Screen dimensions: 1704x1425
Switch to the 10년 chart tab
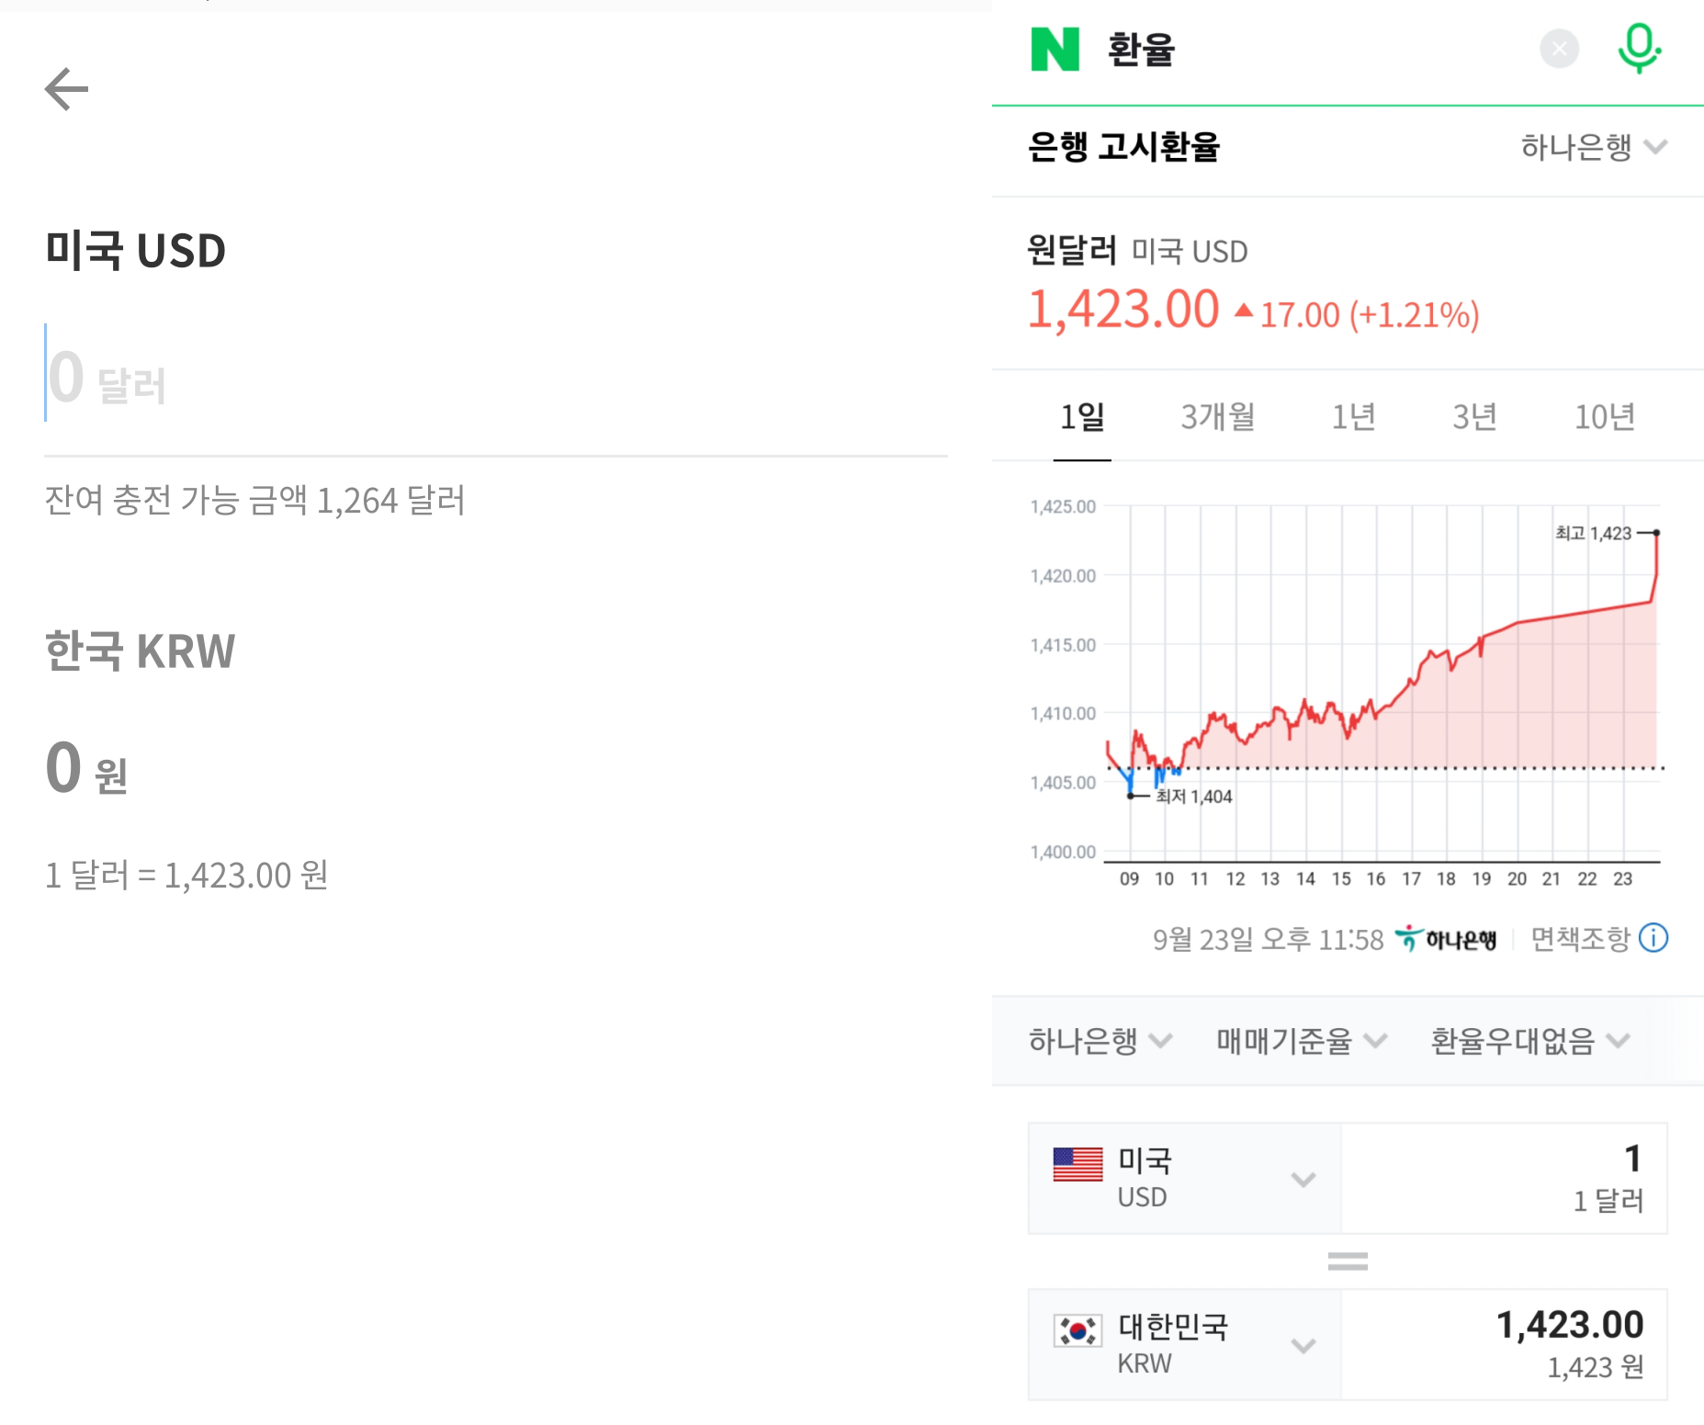[x=1605, y=416]
